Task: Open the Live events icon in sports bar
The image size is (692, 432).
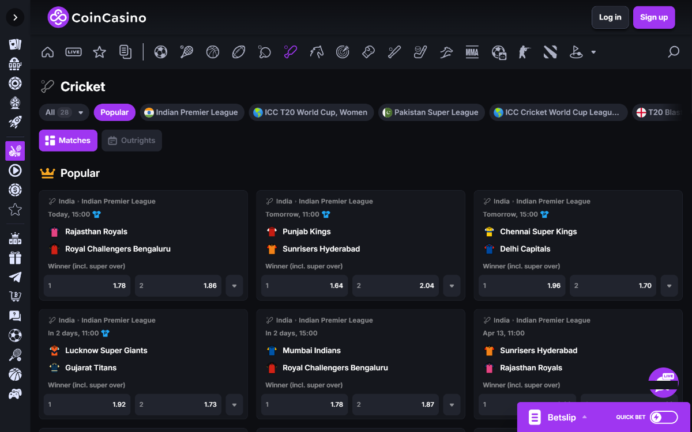Action: [73, 52]
